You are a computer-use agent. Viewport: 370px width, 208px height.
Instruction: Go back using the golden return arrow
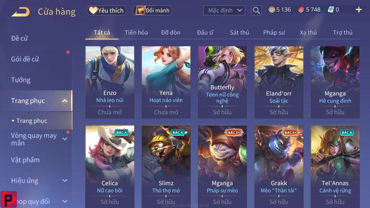coord(21,12)
